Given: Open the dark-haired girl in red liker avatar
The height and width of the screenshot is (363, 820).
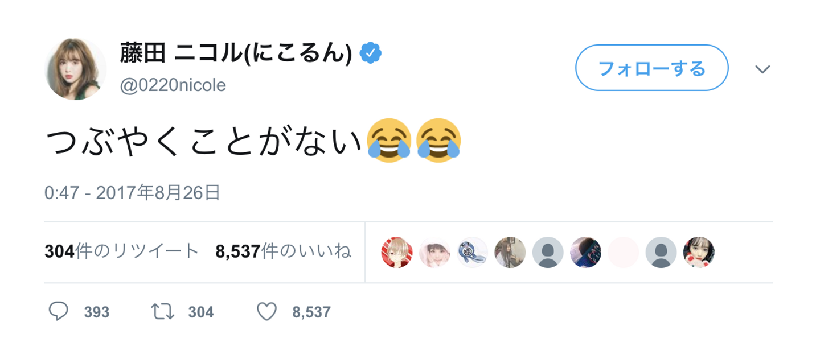Looking at the screenshot, I should click(699, 253).
